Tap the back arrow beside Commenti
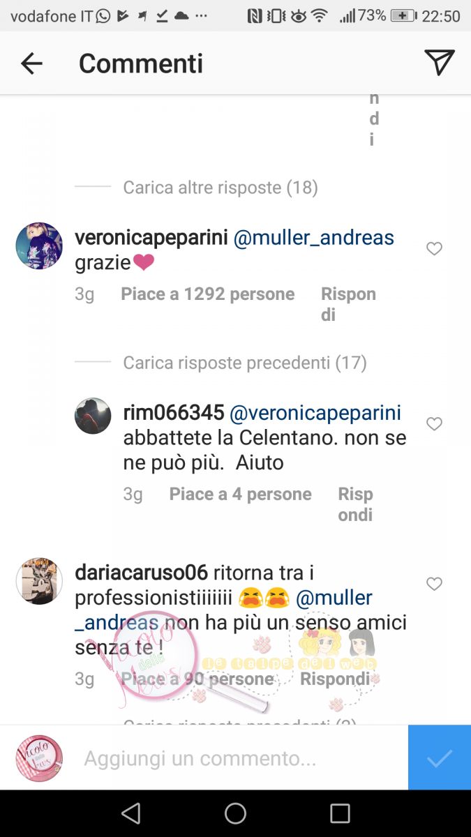This screenshot has height=837, width=471. pos(31,63)
